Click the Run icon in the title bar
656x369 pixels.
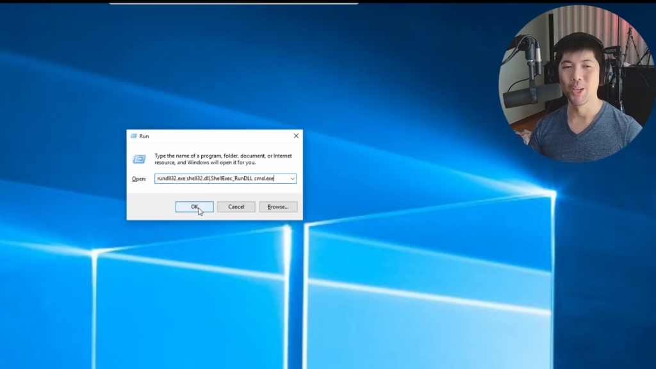134,136
